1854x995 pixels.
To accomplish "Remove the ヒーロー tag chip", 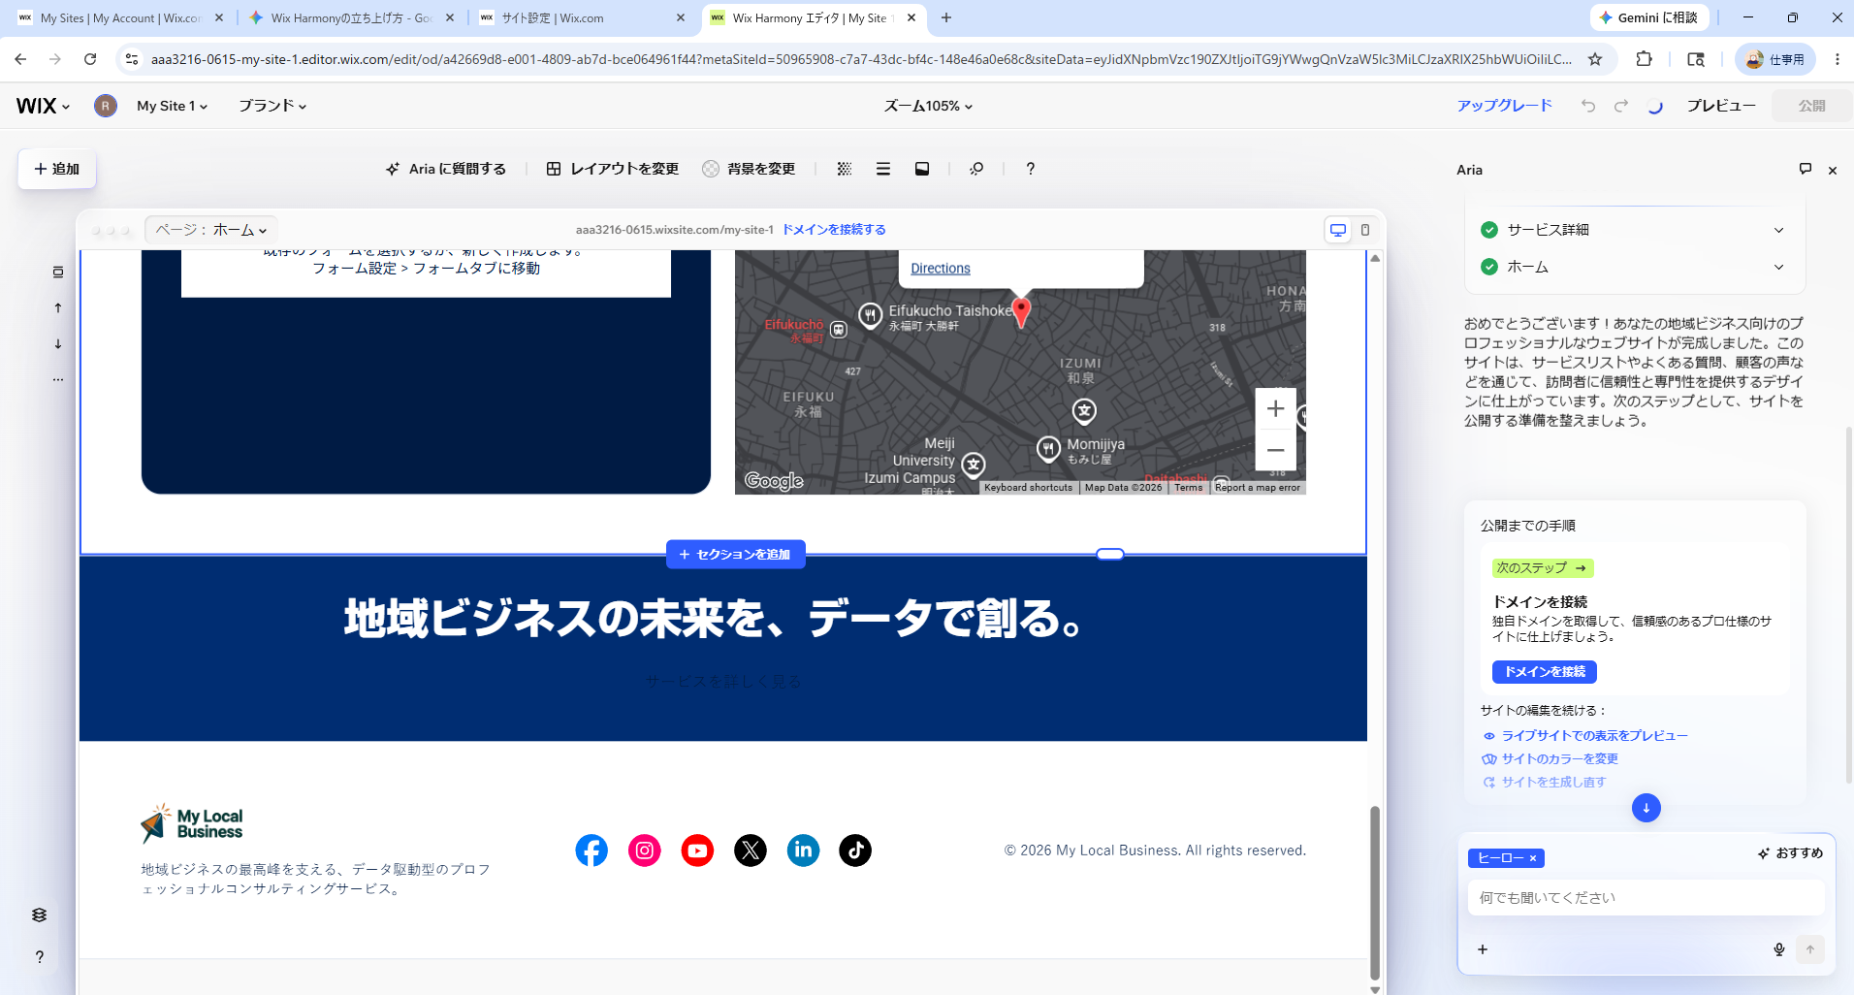I will [1533, 858].
